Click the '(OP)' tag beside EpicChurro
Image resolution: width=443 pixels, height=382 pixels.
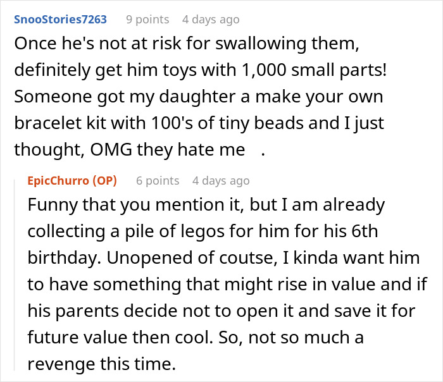(104, 180)
